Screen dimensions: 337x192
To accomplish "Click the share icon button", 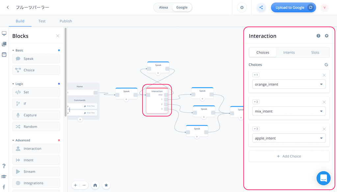I will [261, 8].
